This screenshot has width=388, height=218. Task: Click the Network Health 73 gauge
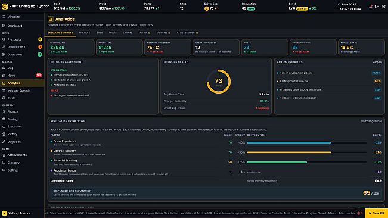219,82
